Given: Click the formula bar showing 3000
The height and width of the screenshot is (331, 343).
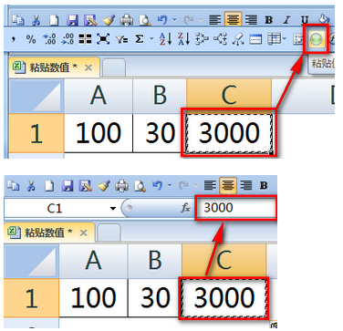Looking at the screenshot, I should (235, 208).
